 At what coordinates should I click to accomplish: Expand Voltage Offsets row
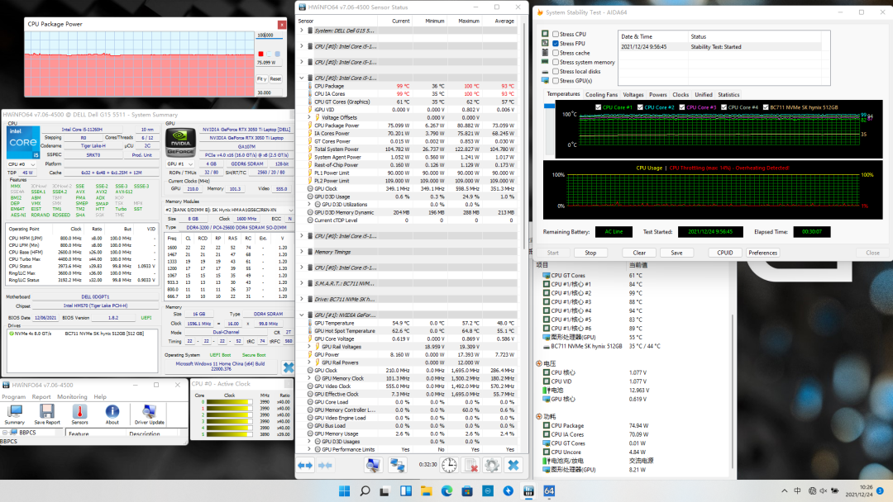pos(310,118)
